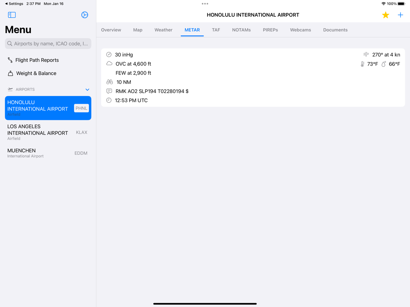Click the wind icon beside 270° at 4 kn
410x307 pixels.
[x=366, y=54]
